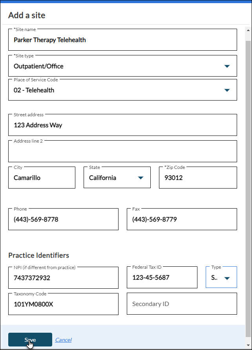Click the Street address field

coord(122,125)
